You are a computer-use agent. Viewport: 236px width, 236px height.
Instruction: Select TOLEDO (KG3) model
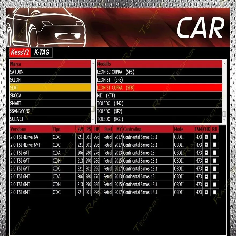[159, 119]
